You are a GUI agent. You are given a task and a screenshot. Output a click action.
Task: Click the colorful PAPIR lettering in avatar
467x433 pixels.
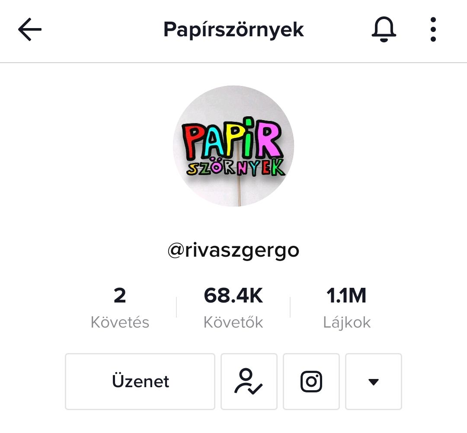coord(232,138)
